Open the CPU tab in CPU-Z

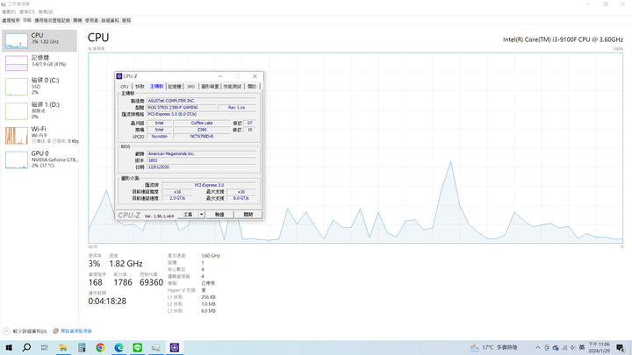point(125,87)
